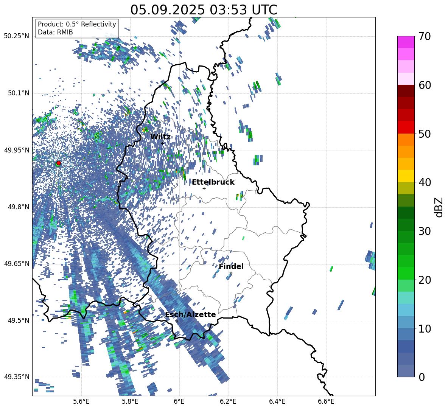The height and width of the screenshot is (409, 448).
Task: Click the colorbar label 30
Action: pyautogui.click(x=425, y=231)
